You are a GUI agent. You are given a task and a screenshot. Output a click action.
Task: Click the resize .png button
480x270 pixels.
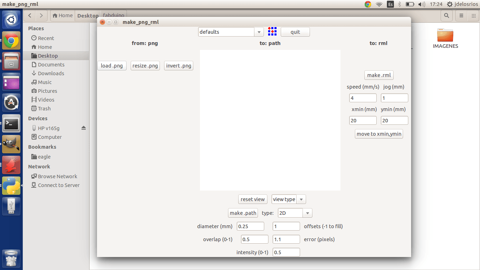point(145,65)
